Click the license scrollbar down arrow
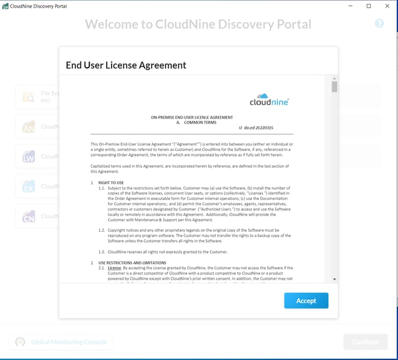The height and width of the screenshot is (360, 398). pyautogui.click(x=334, y=279)
